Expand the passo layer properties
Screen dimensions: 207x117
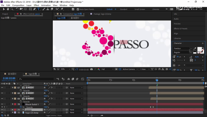pyautogui.click(x=13, y=110)
